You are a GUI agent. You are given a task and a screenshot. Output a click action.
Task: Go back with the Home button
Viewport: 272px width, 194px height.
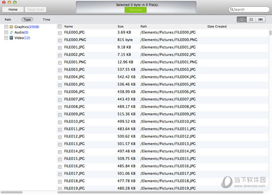pos(13,9)
